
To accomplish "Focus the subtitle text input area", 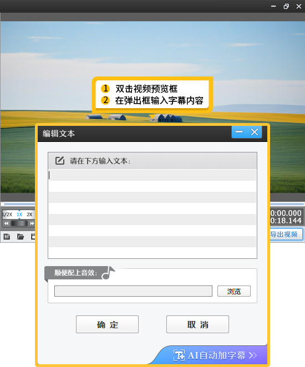I will 152,213.
